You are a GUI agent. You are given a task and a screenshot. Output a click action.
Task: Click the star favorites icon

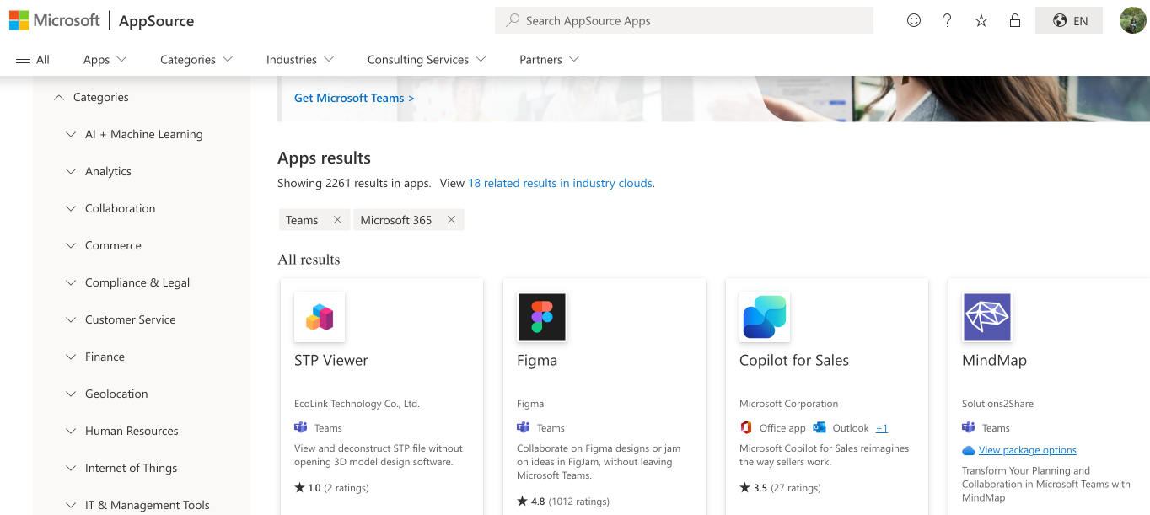point(981,20)
